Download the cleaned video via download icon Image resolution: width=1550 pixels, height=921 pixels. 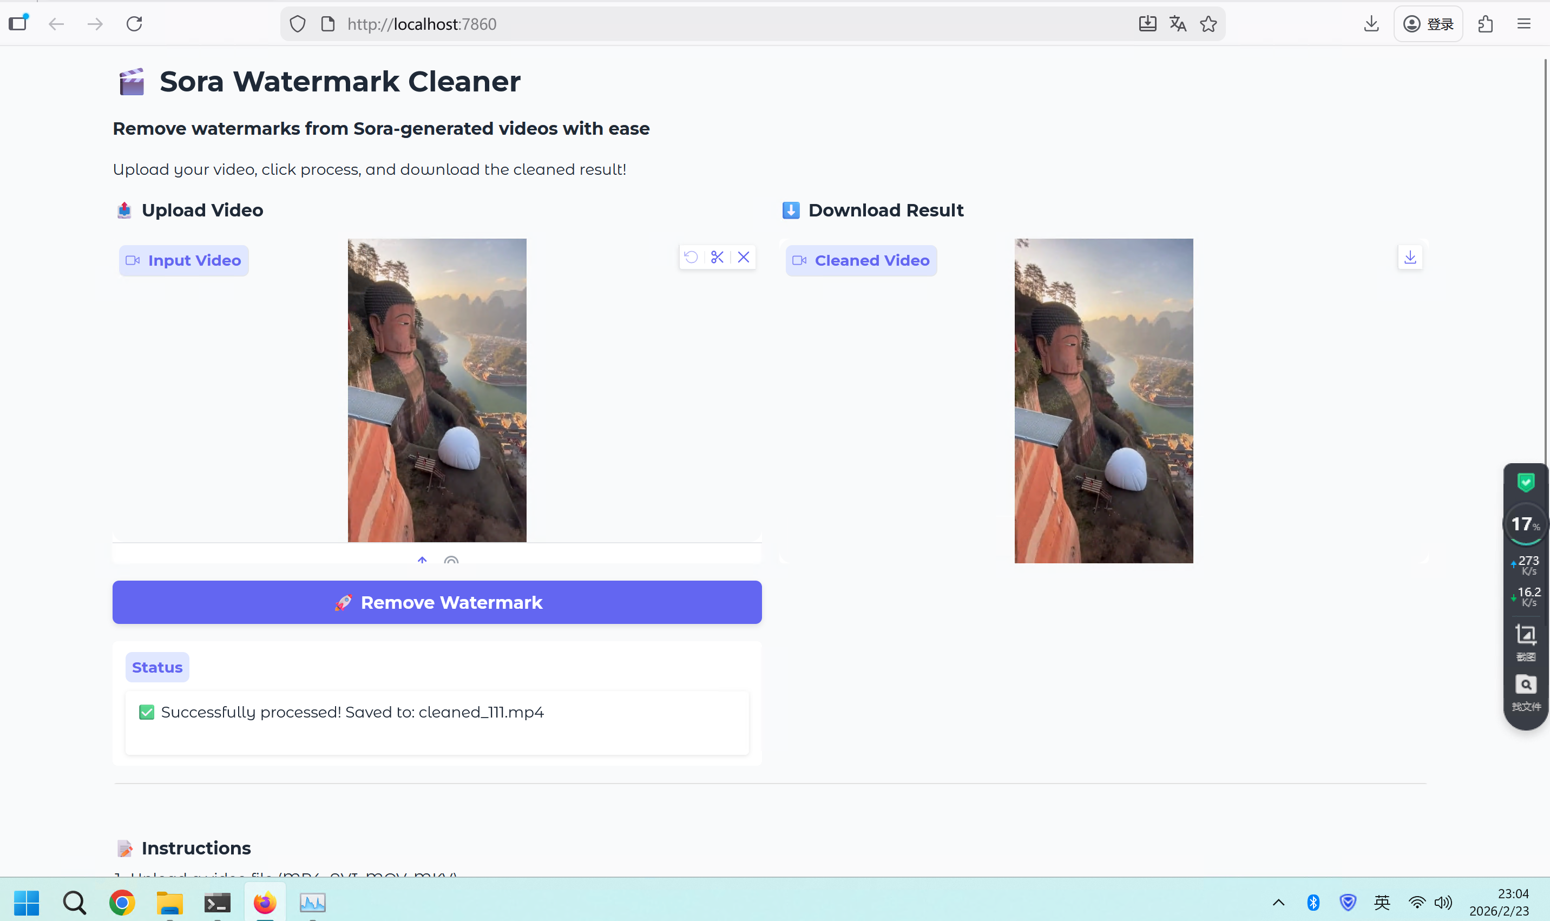1410,257
